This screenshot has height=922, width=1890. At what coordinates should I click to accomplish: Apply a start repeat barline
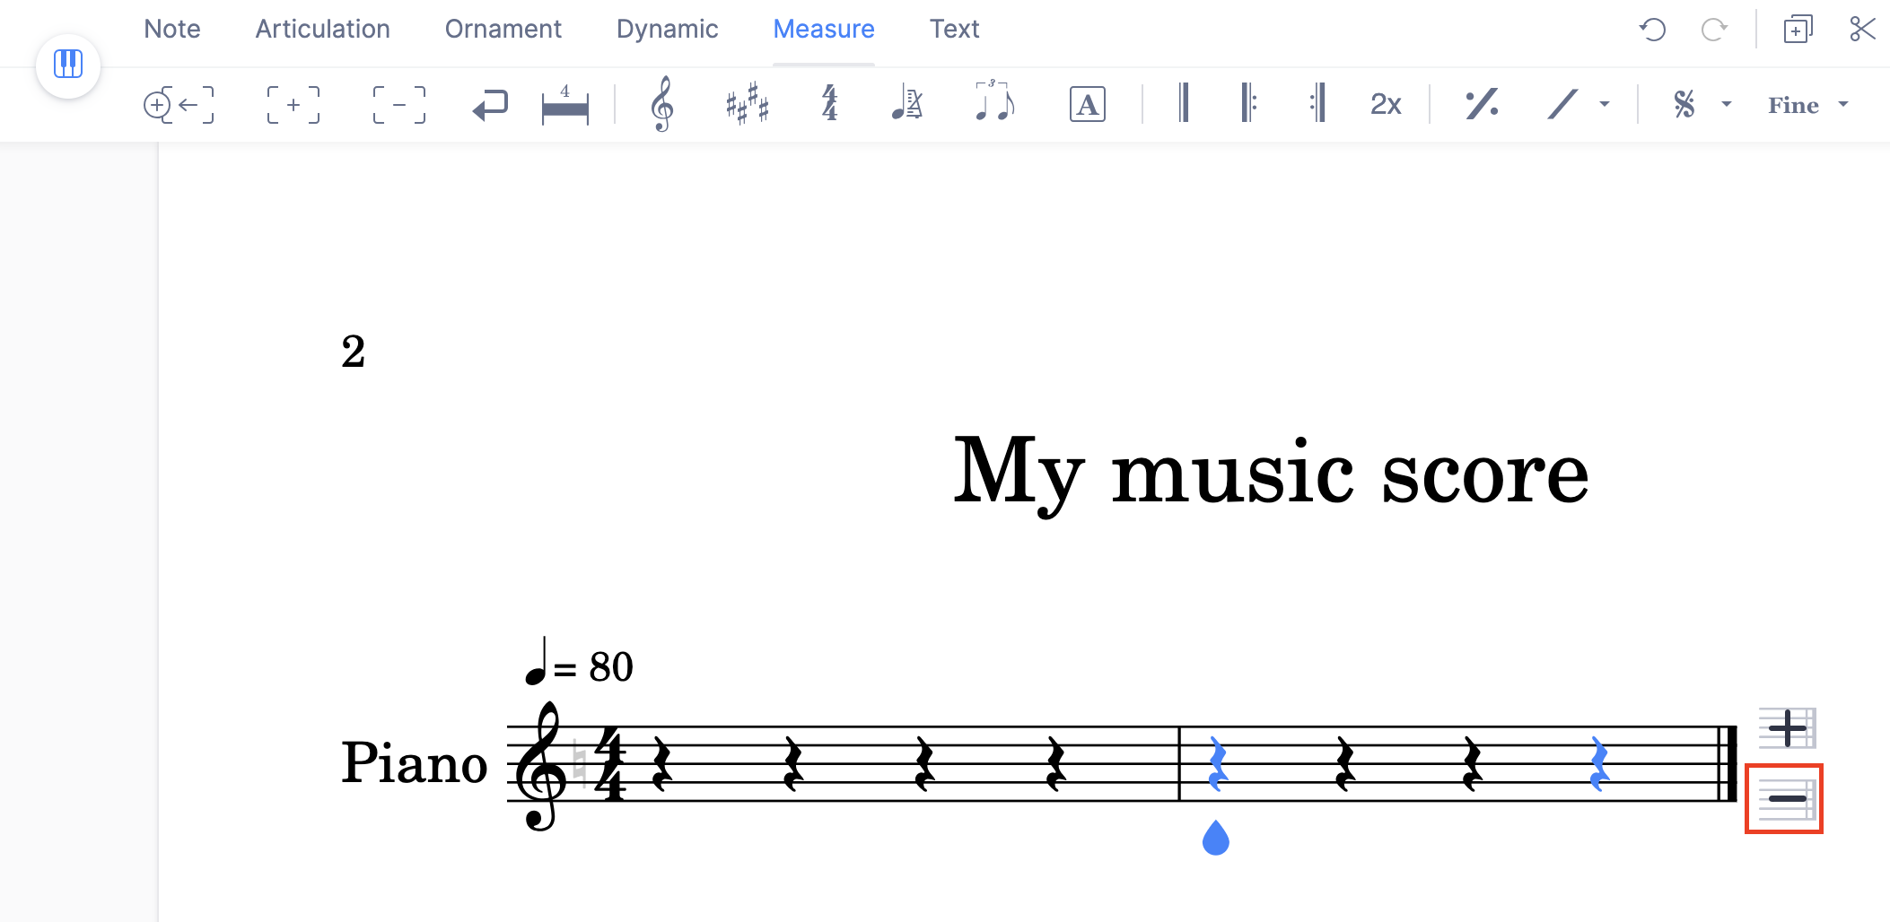point(1247,103)
